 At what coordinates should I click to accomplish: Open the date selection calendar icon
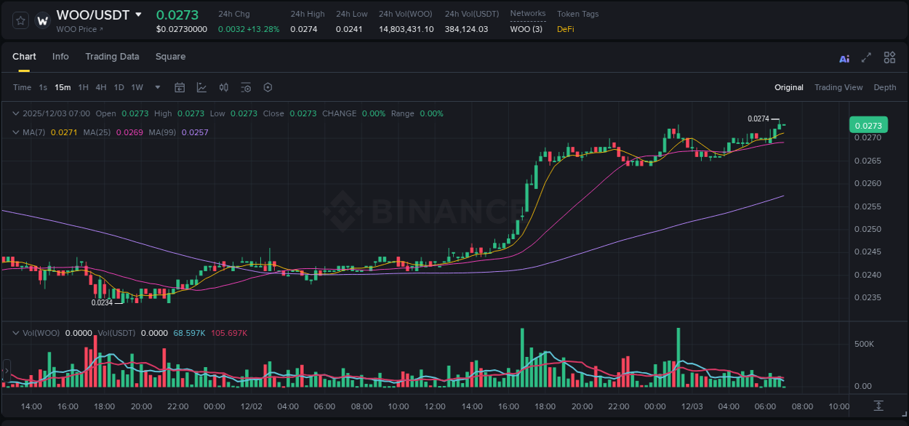[180, 87]
